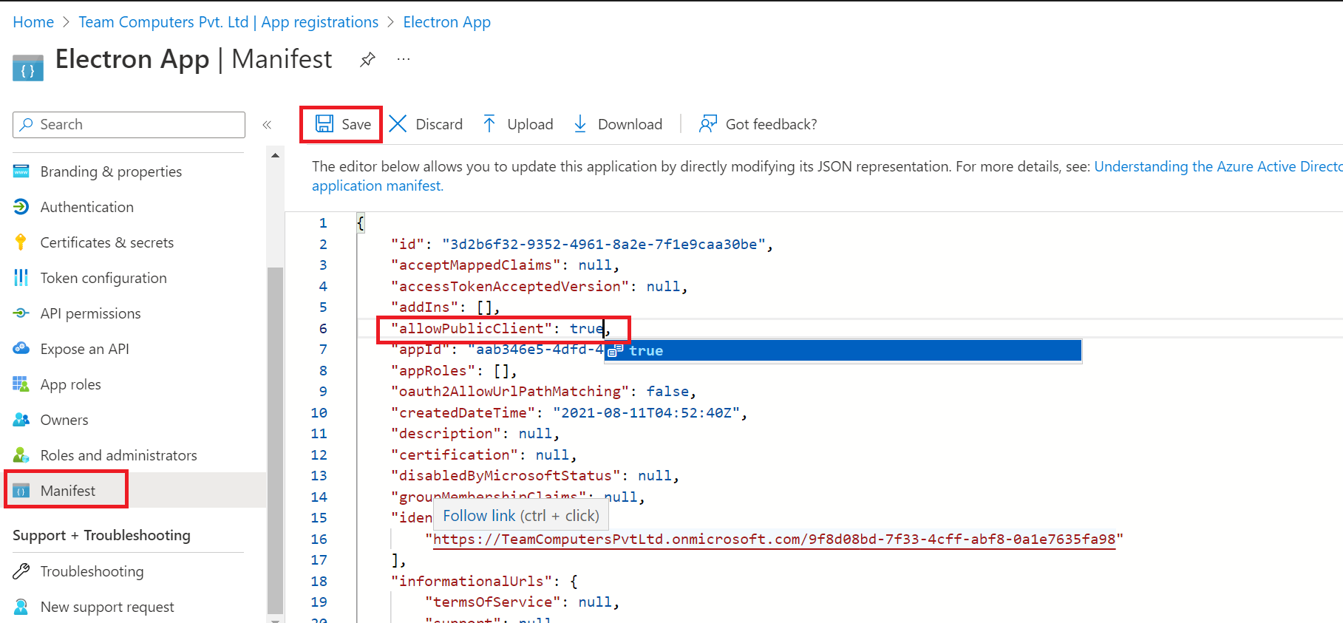Open Understanding the Azure Active Directory link

coord(1218,166)
